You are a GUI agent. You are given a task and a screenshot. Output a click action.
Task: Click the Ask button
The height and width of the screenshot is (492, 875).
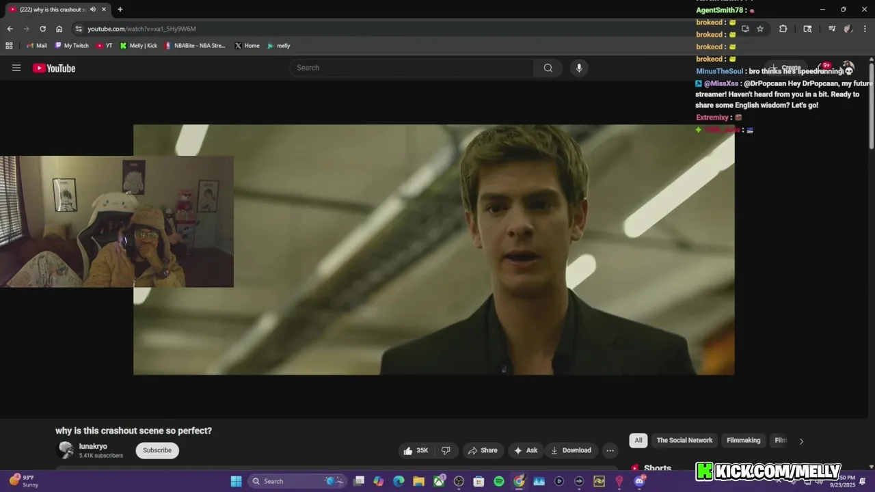pyautogui.click(x=526, y=450)
